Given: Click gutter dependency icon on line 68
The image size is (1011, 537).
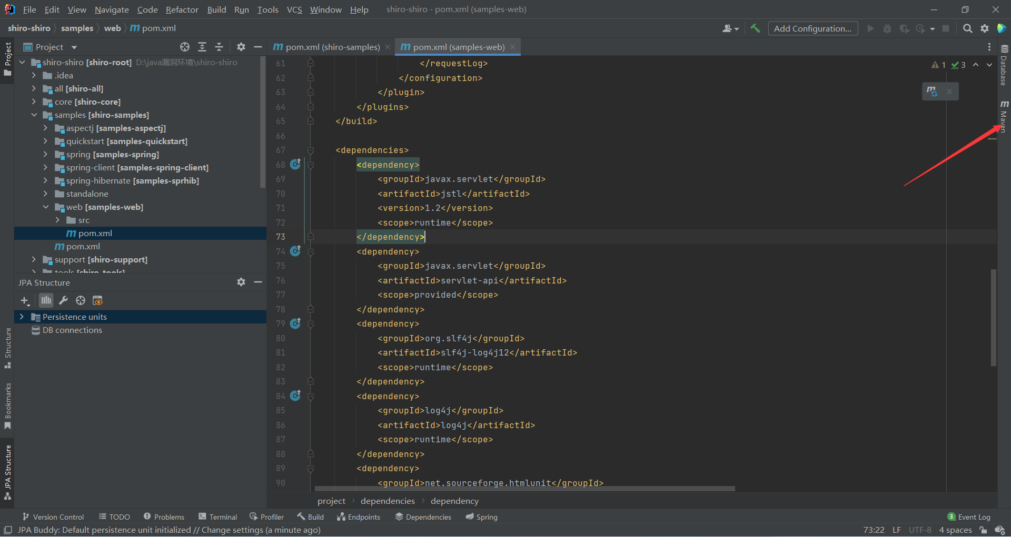Looking at the screenshot, I should tap(295, 164).
